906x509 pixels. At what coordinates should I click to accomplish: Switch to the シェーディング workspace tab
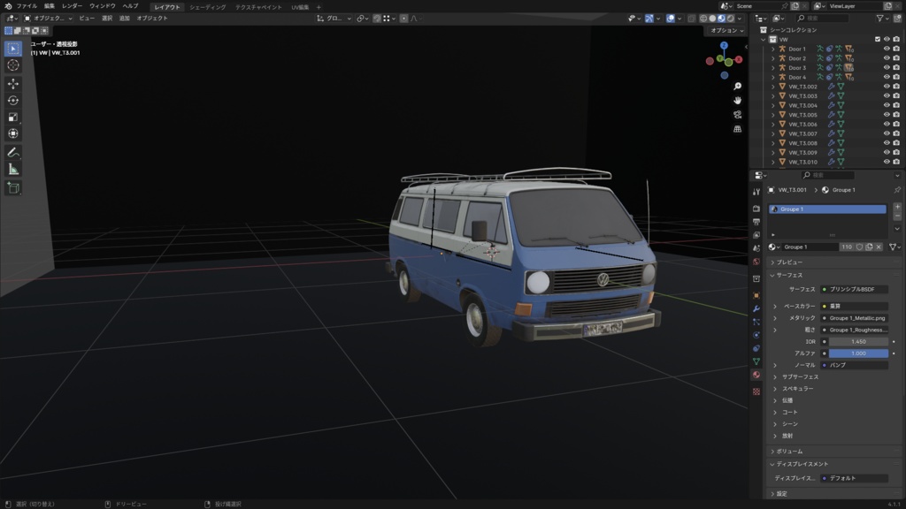(207, 7)
